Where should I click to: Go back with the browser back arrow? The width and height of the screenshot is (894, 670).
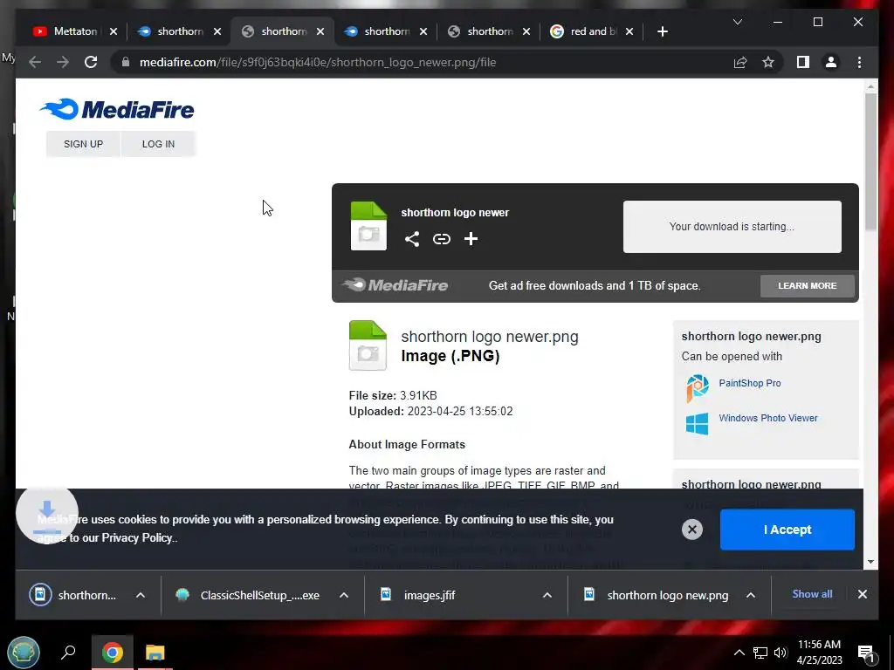click(35, 62)
